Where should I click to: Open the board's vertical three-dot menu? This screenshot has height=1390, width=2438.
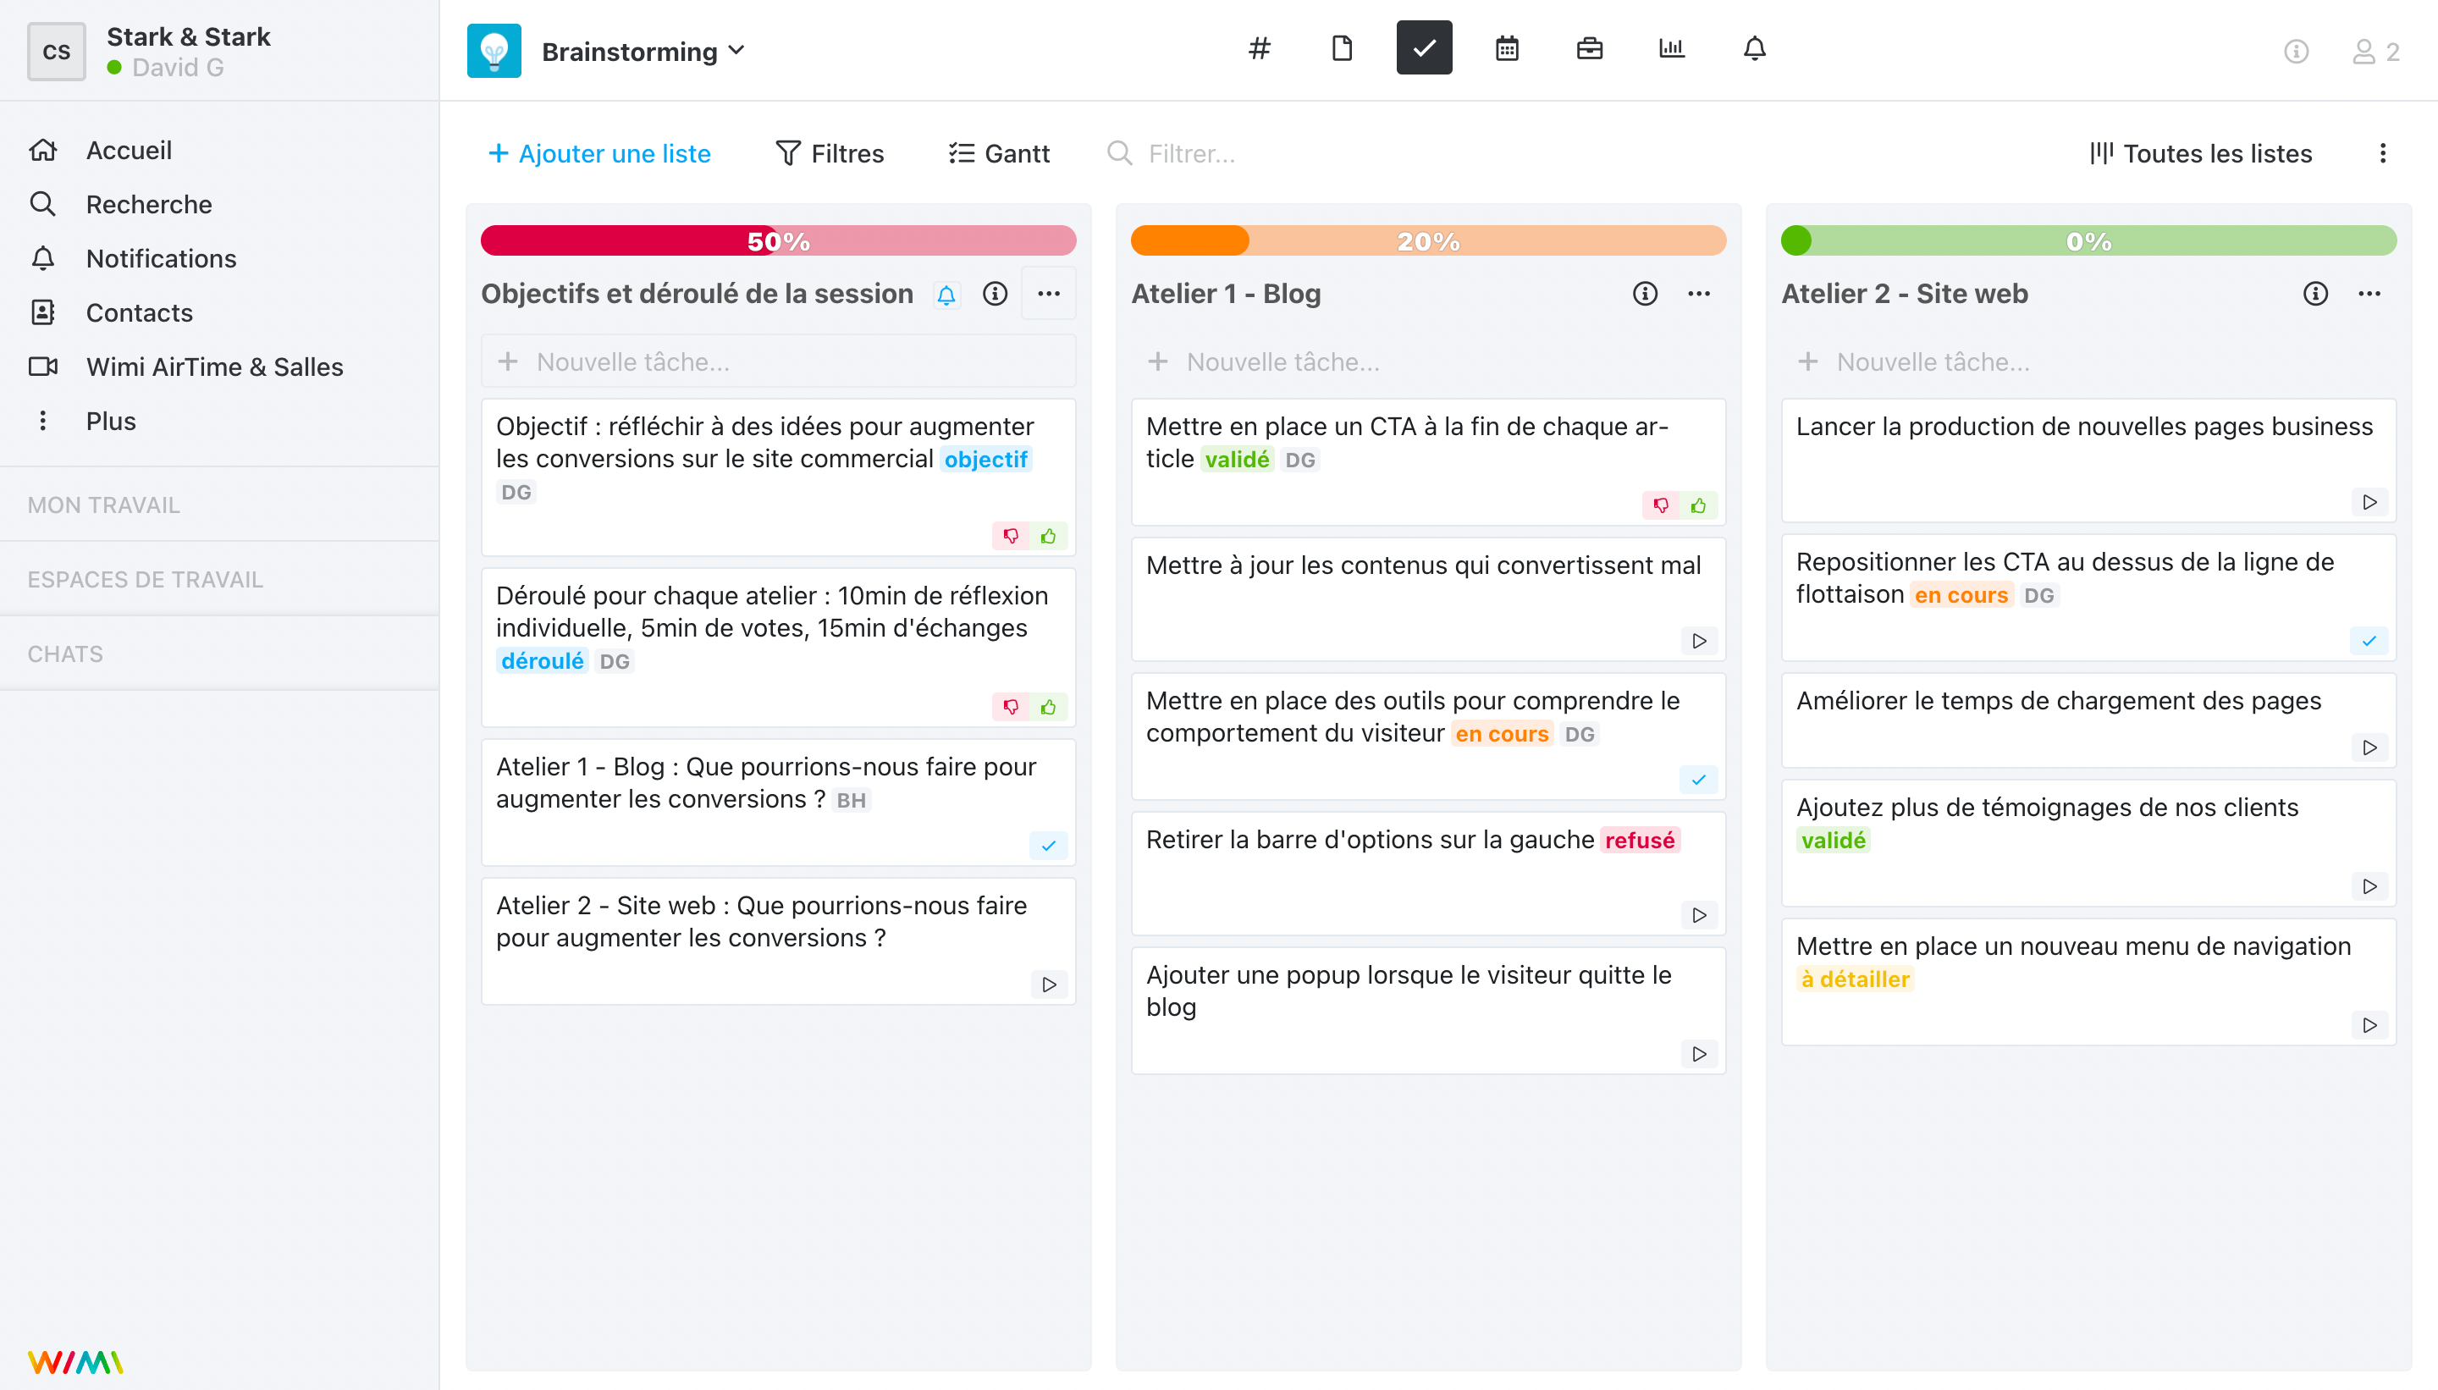(x=2383, y=152)
